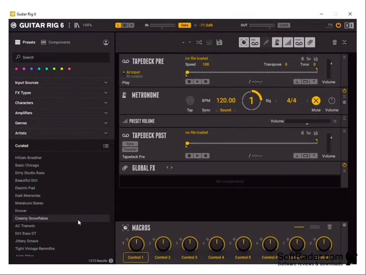This screenshot has width=366, height=275.
Task: Toggle the main power button in the header
Action: point(338,25)
